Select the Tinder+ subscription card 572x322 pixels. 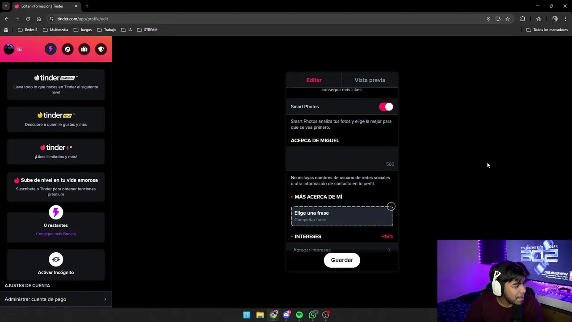click(56, 152)
